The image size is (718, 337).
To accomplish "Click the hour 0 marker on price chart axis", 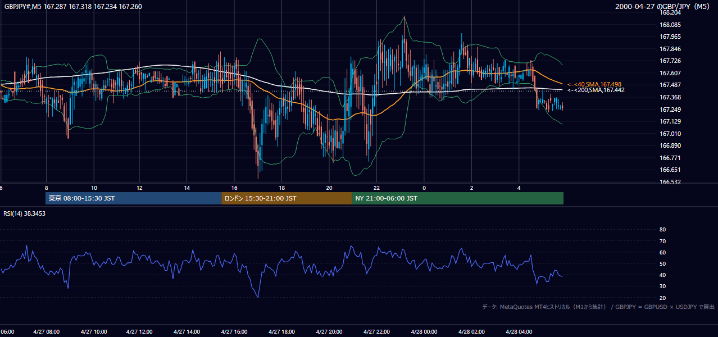I will [424, 188].
